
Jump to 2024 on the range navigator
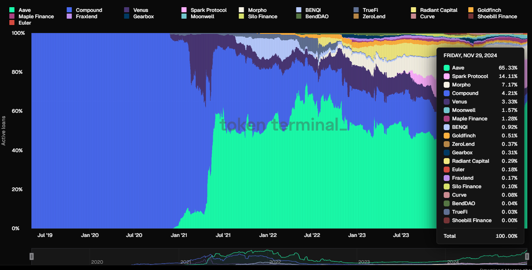[453, 262]
